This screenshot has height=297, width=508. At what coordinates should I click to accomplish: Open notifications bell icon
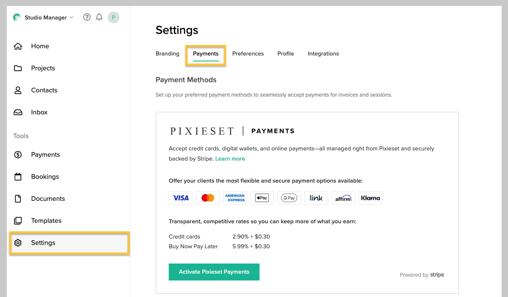pyautogui.click(x=99, y=17)
